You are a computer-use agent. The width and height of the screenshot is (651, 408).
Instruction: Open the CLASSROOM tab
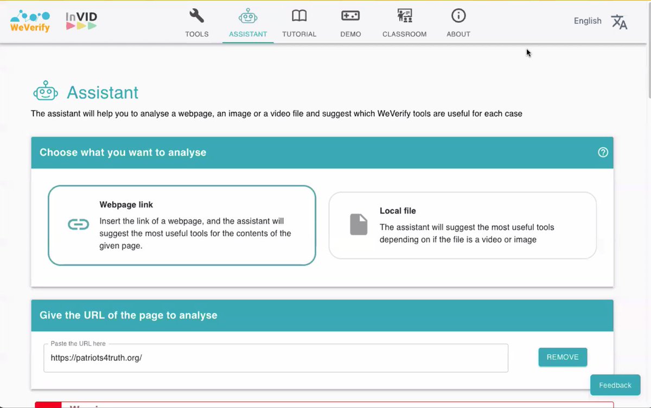coord(404,22)
